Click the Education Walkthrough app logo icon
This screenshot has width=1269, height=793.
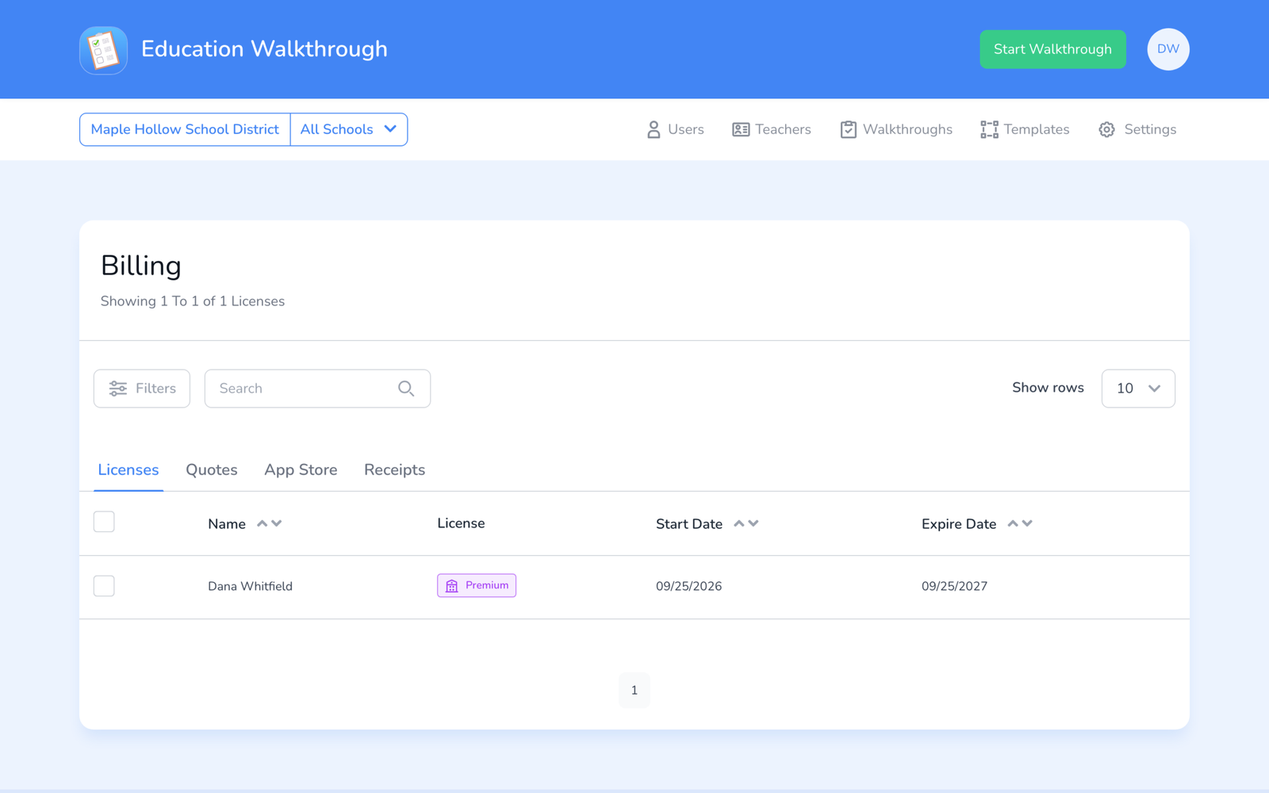pyautogui.click(x=103, y=50)
